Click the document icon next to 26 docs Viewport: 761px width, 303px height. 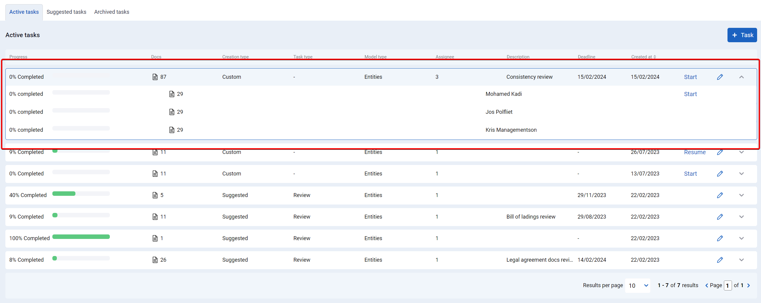[x=155, y=260]
